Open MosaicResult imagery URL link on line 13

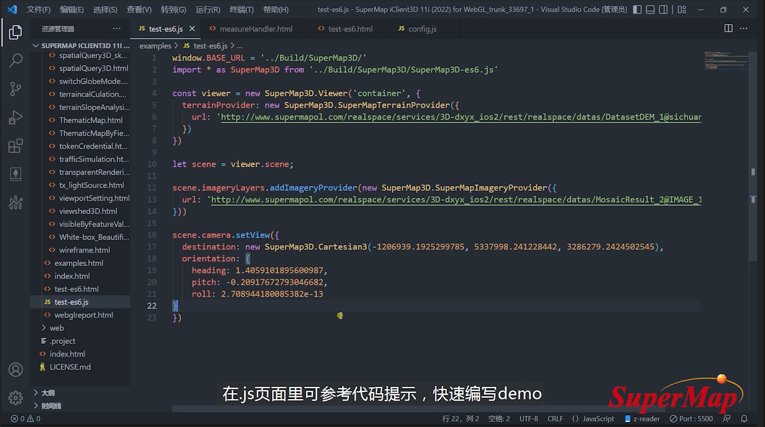point(456,200)
